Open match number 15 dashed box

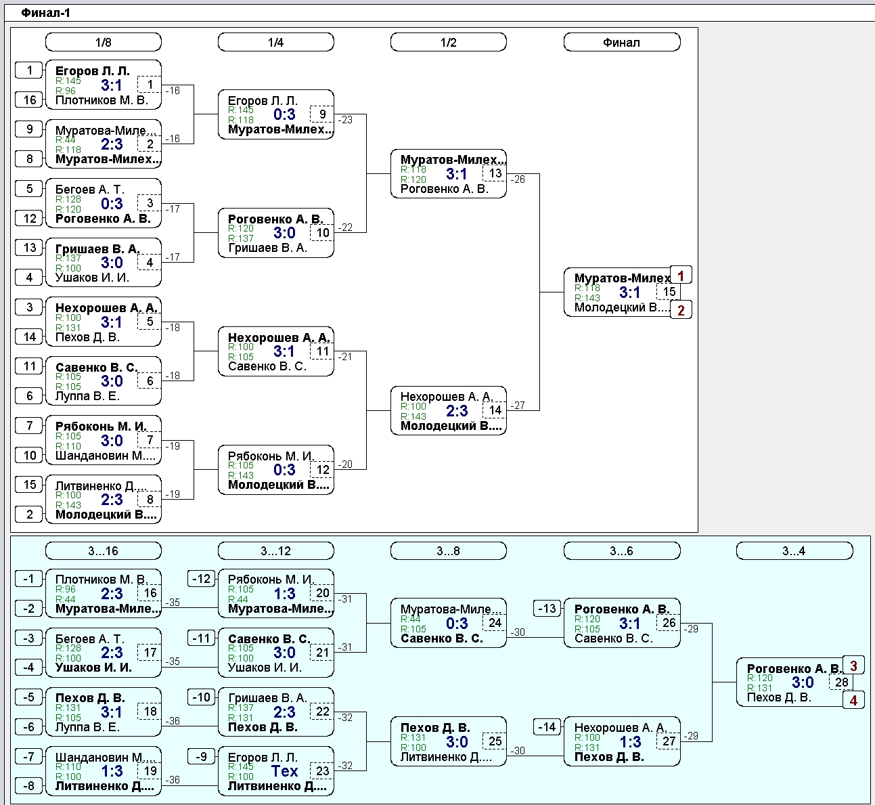point(669,292)
